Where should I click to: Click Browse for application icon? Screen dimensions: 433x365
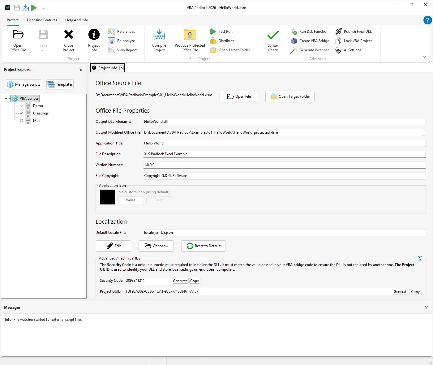coord(131,200)
